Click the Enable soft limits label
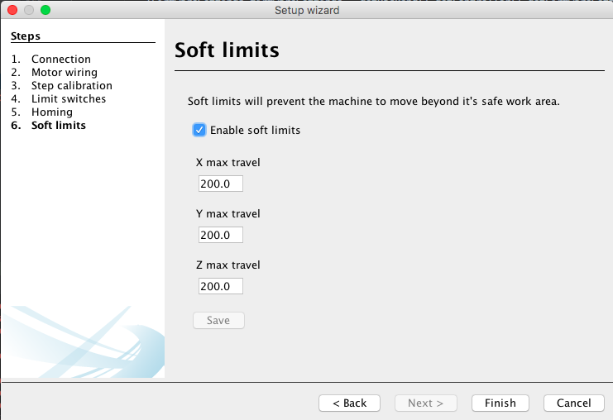This screenshot has width=613, height=420. point(256,130)
